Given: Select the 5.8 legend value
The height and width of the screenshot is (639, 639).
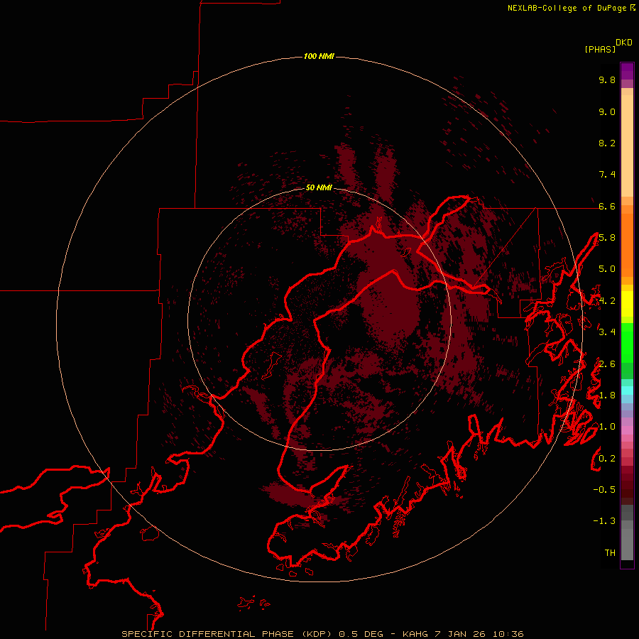Looking at the screenshot, I should point(607,238).
